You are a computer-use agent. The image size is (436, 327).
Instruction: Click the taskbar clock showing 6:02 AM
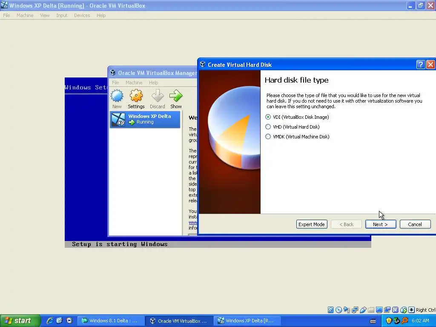click(x=420, y=321)
